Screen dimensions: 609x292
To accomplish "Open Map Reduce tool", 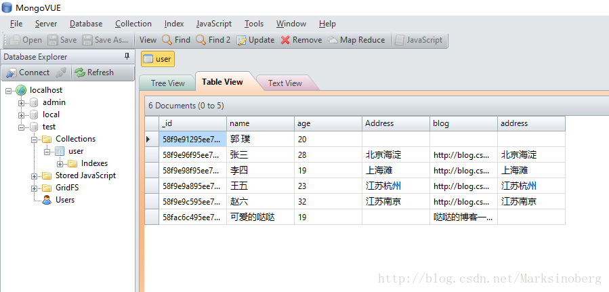I will pos(356,40).
